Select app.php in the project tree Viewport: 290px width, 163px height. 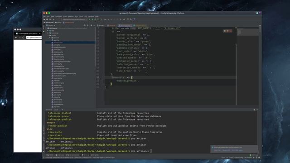[55, 40]
